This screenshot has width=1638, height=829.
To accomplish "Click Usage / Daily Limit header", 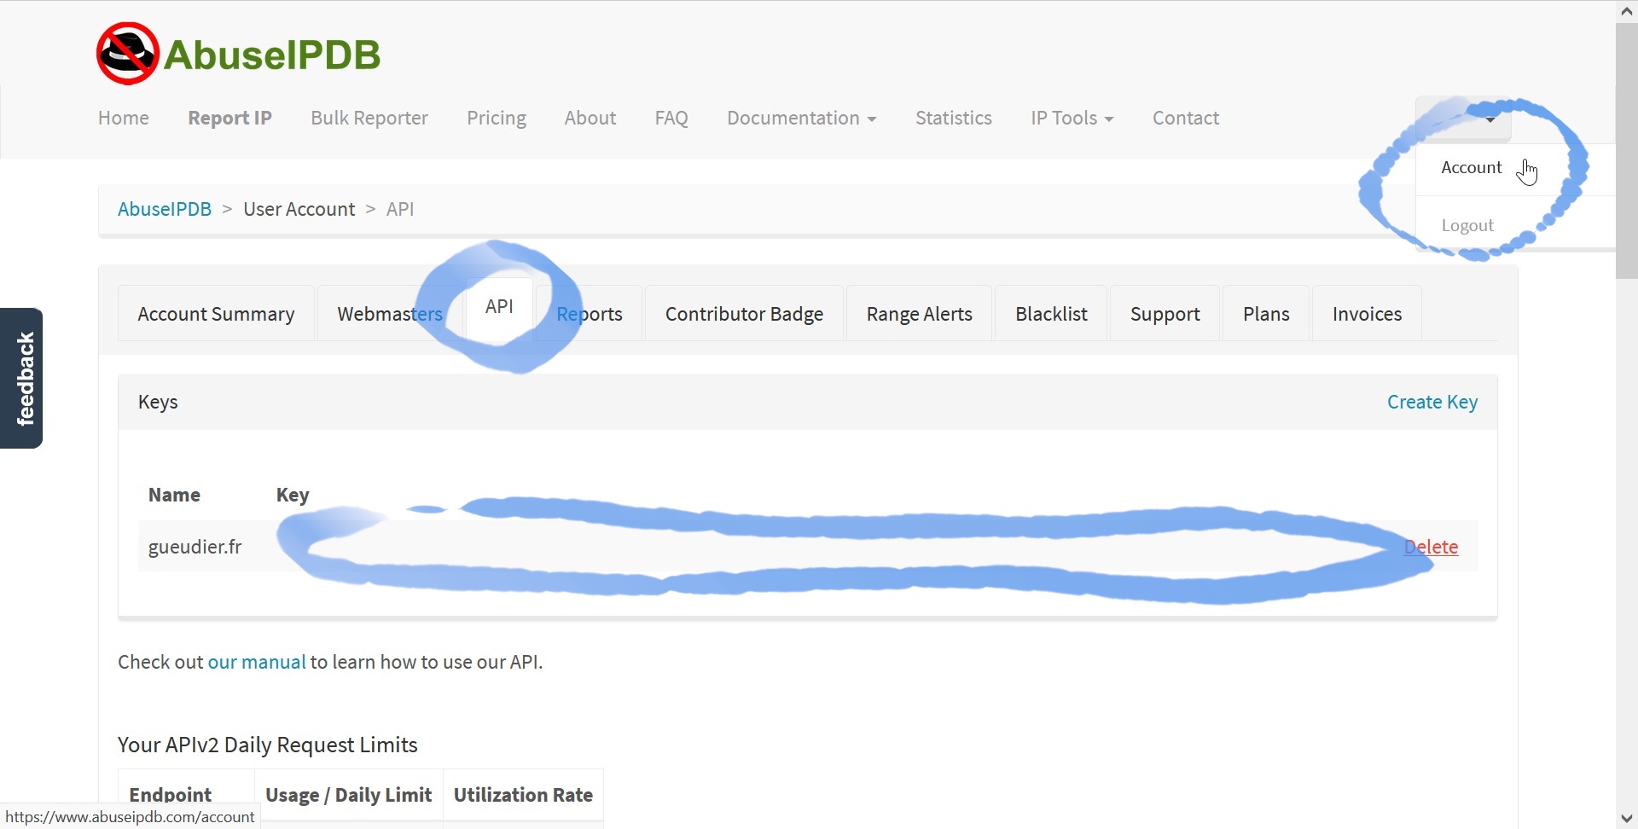I will pyautogui.click(x=349, y=795).
